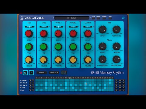Clear the Kick row with X
This screenshot has width=146, height=109.
tap(123, 90)
